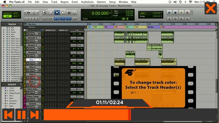The width and height of the screenshot is (219, 123).
Task: Open the Min:Secs ruler view selector
Action: tap(26, 24)
